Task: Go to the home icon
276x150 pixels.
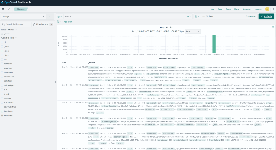Action: coord(9,9)
